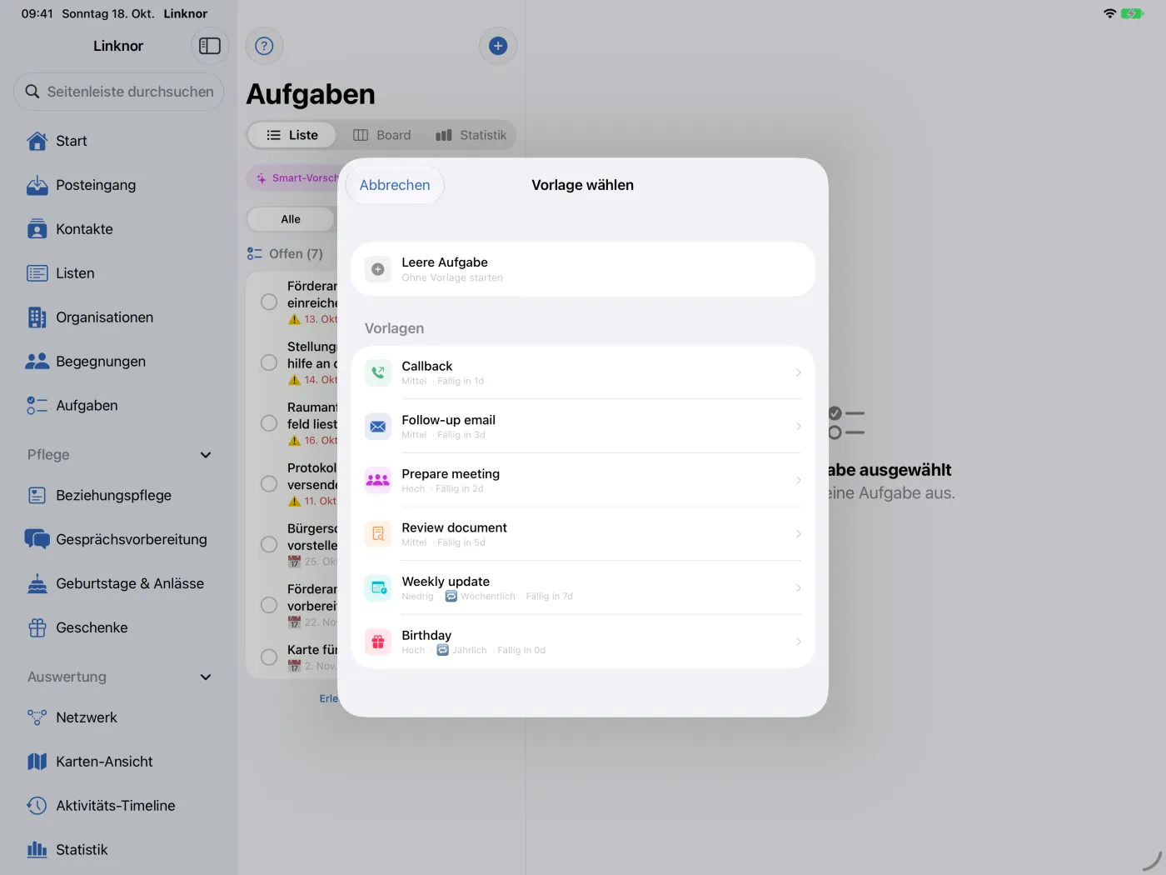The width and height of the screenshot is (1166, 875).
Task: Choose Leere Aufgabe without template
Action: click(583, 269)
